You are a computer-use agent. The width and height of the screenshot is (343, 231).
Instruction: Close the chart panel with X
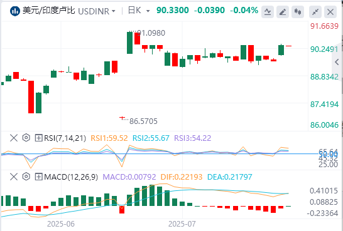(330, 12)
